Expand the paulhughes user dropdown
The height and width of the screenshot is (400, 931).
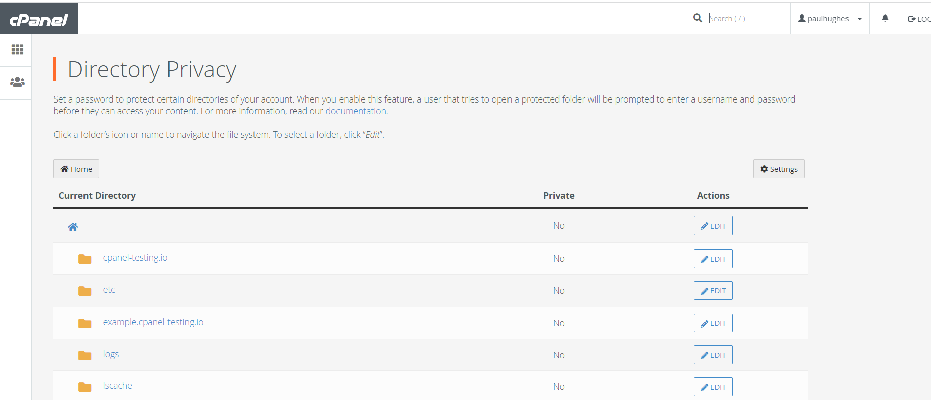click(830, 19)
